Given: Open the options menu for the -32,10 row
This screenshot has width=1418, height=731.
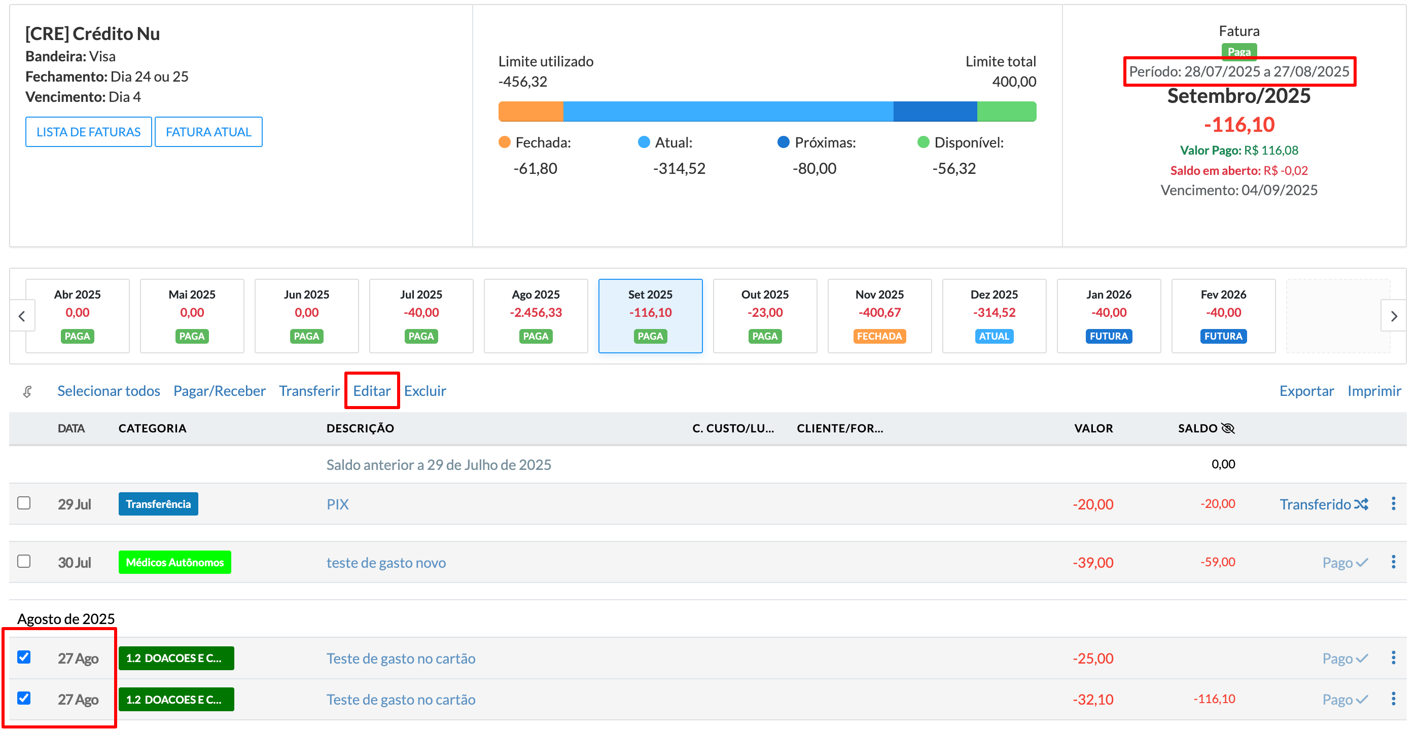Looking at the screenshot, I should pyautogui.click(x=1393, y=699).
